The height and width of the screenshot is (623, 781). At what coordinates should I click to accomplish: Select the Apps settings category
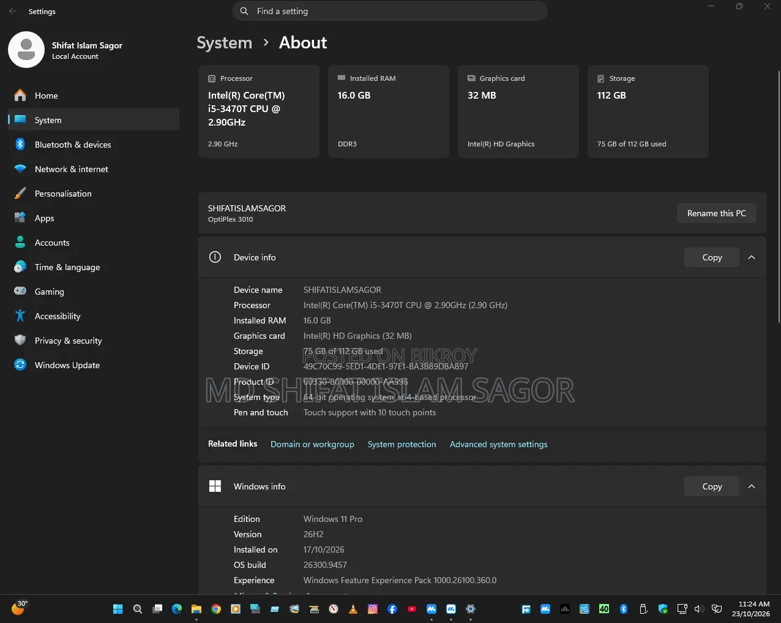pos(94,218)
